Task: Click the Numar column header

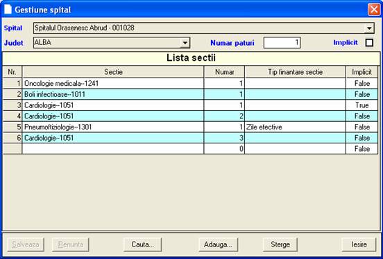Action: (x=224, y=72)
